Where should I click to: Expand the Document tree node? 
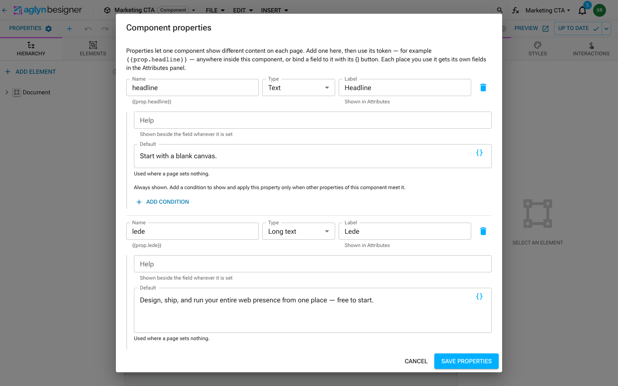click(7, 92)
